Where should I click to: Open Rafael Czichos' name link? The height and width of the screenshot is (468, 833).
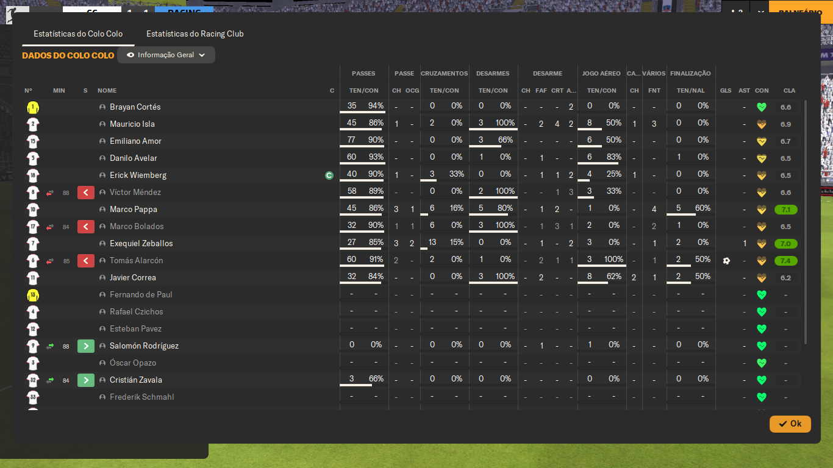[137, 312]
